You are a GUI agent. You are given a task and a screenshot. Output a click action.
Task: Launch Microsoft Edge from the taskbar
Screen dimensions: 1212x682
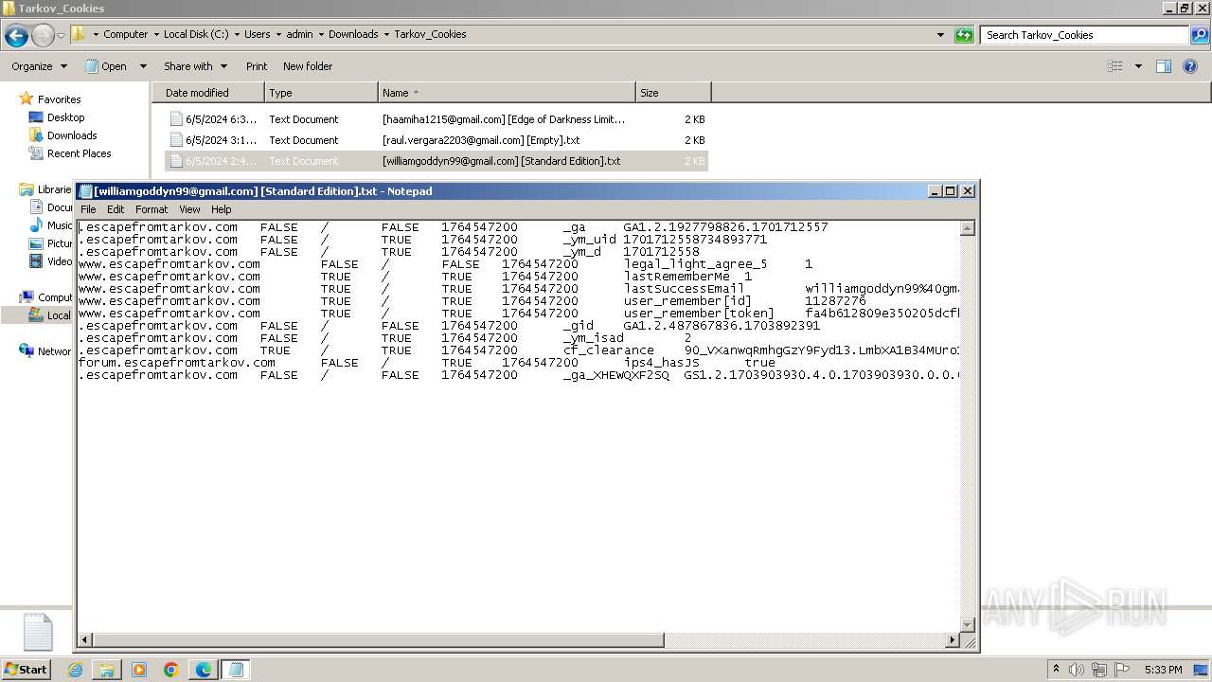[204, 670]
